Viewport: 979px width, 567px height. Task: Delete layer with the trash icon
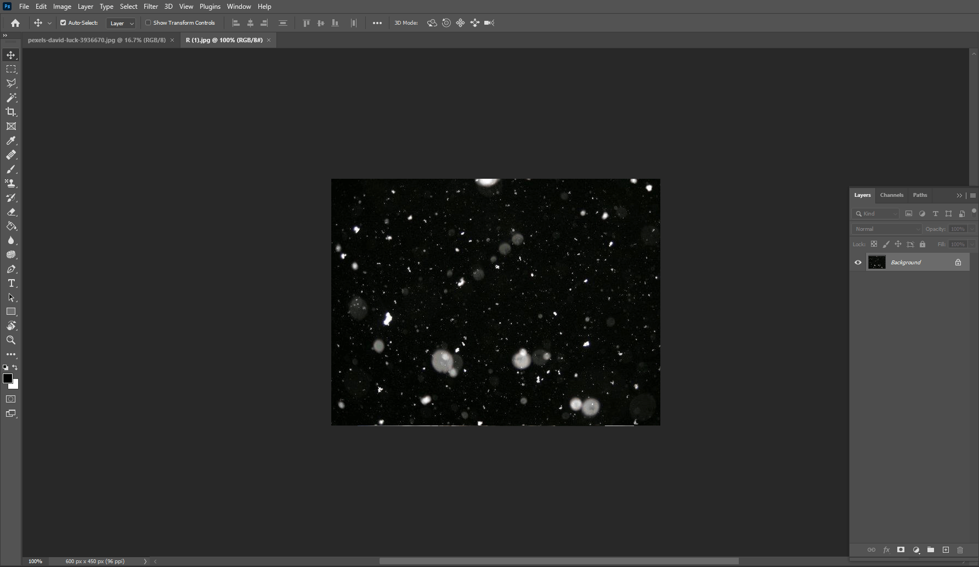click(x=960, y=550)
